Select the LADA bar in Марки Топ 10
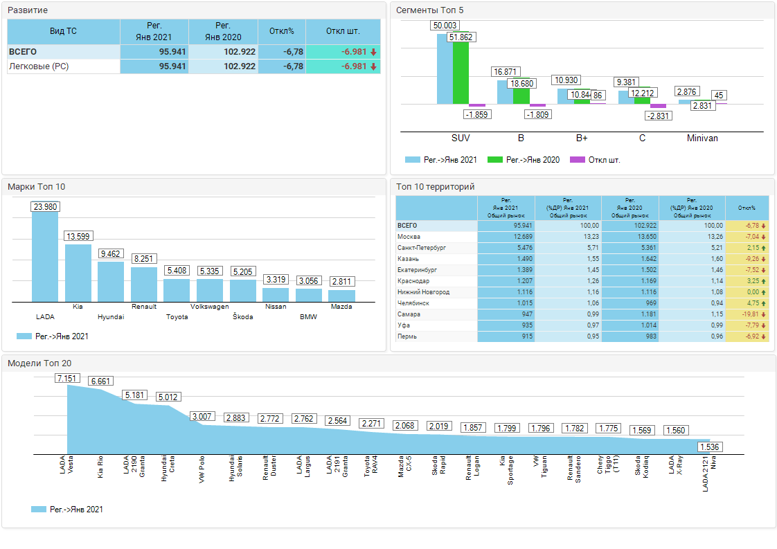The image size is (777, 549). tap(45, 256)
